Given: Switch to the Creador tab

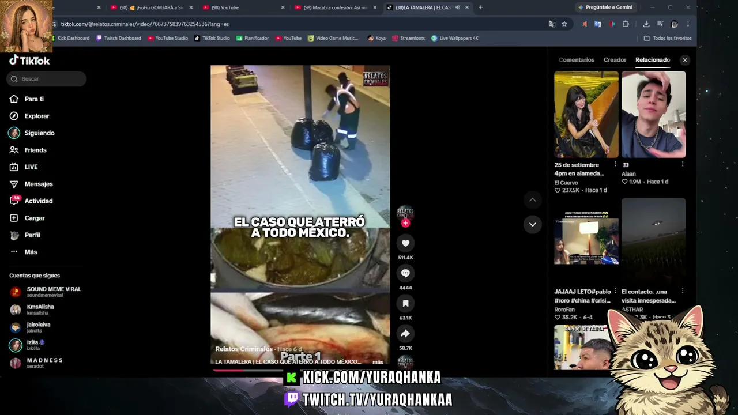Looking at the screenshot, I should click(x=615, y=60).
